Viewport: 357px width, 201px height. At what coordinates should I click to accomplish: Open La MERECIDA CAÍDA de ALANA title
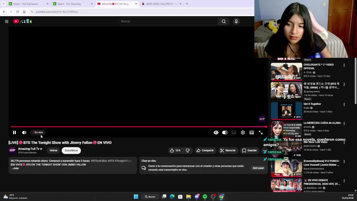click(322, 123)
